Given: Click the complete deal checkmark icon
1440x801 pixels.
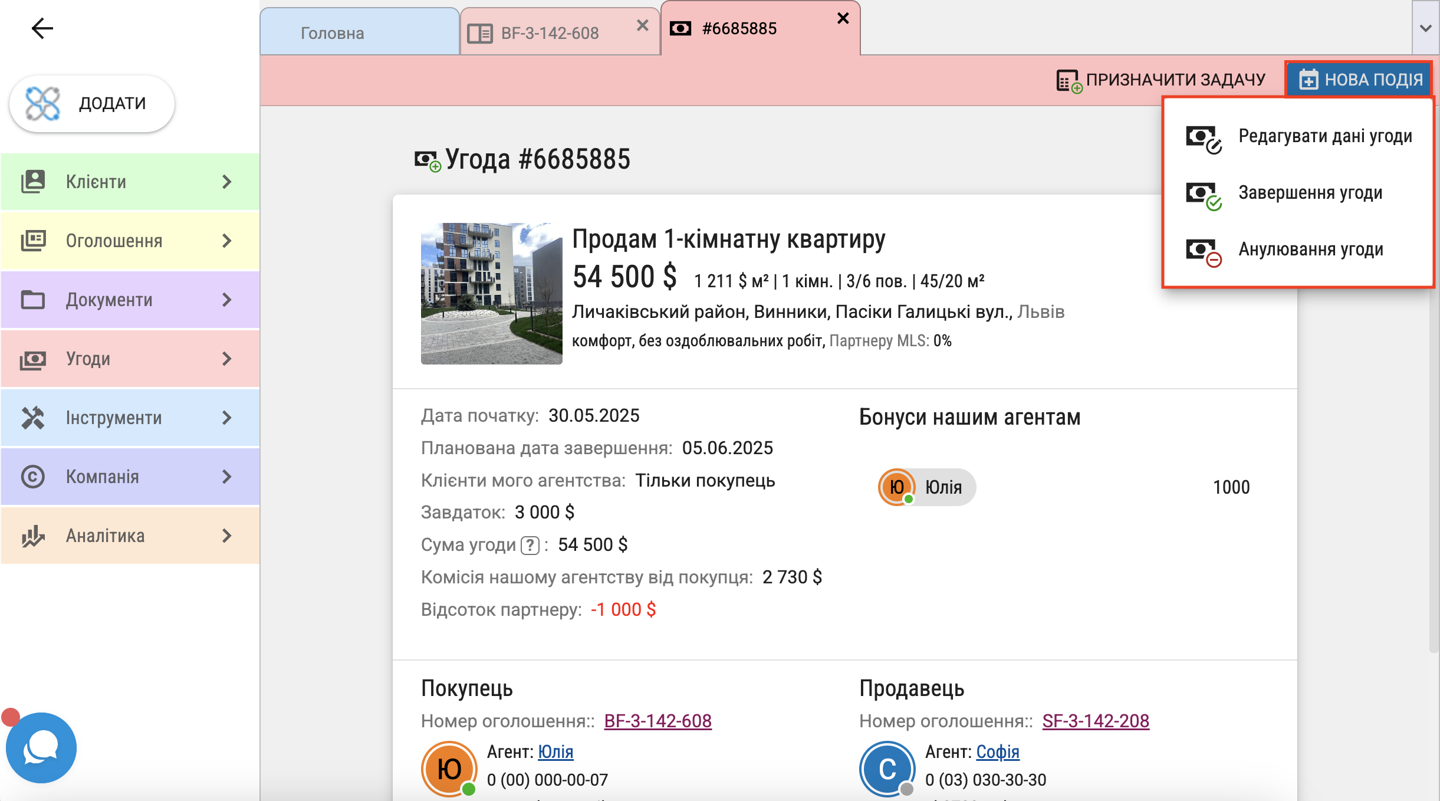Looking at the screenshot, I should click(x=1203, y=195).
